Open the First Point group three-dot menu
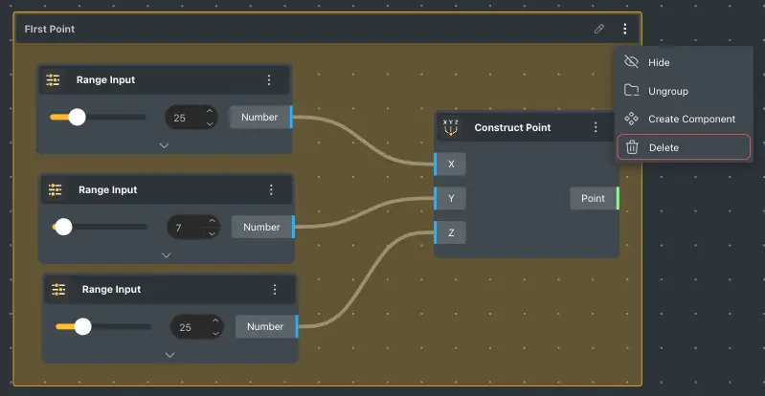 point(625,29)
